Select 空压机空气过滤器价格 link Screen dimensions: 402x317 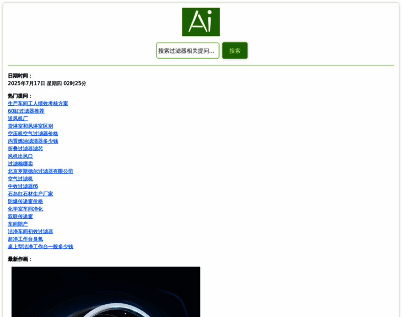pos(33,134)
